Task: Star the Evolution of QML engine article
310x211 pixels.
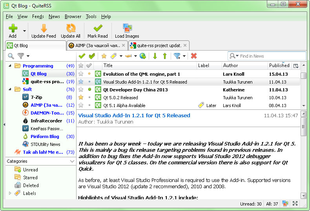Action: point(81,74)
